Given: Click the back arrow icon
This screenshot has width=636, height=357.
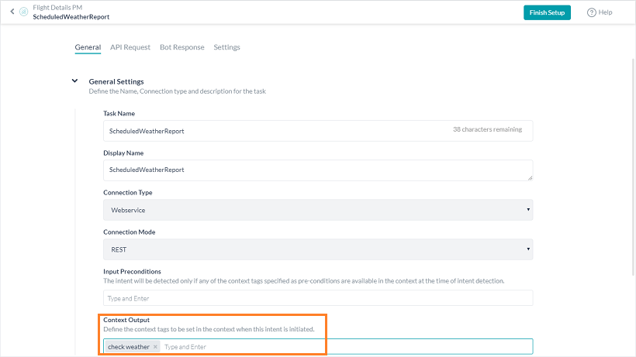Looking at the screenshot, I should (x=12, y=12).
